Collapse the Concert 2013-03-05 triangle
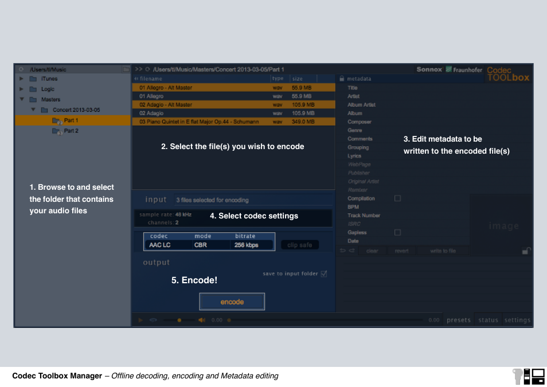 tap(33, 110)
